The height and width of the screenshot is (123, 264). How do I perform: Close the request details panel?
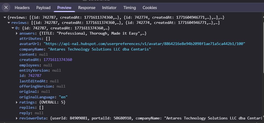click(6, 7)
